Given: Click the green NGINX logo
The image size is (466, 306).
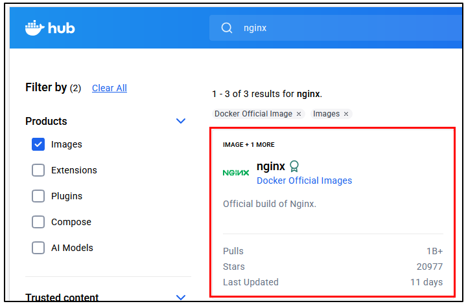Looking at the screenshot, I should pos(236,173).
